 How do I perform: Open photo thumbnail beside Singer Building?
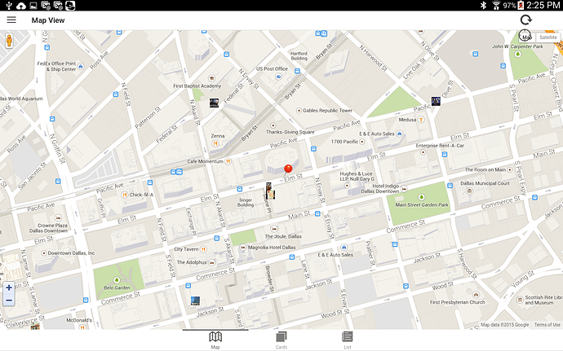coord(270,191)
